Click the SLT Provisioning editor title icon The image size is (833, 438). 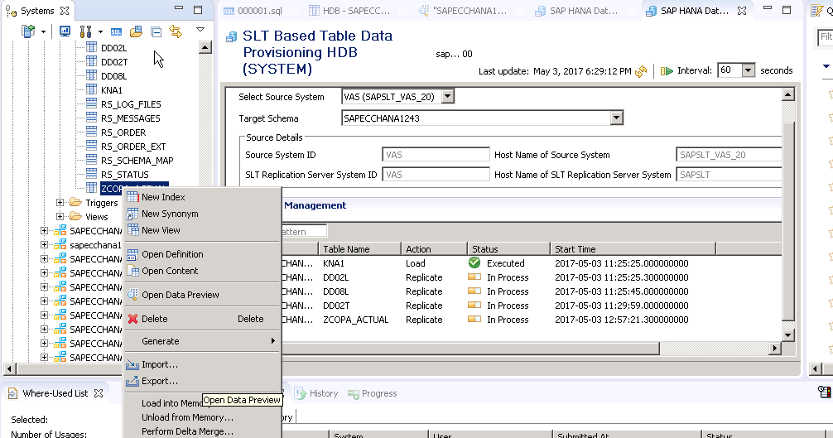click(231, 36)
